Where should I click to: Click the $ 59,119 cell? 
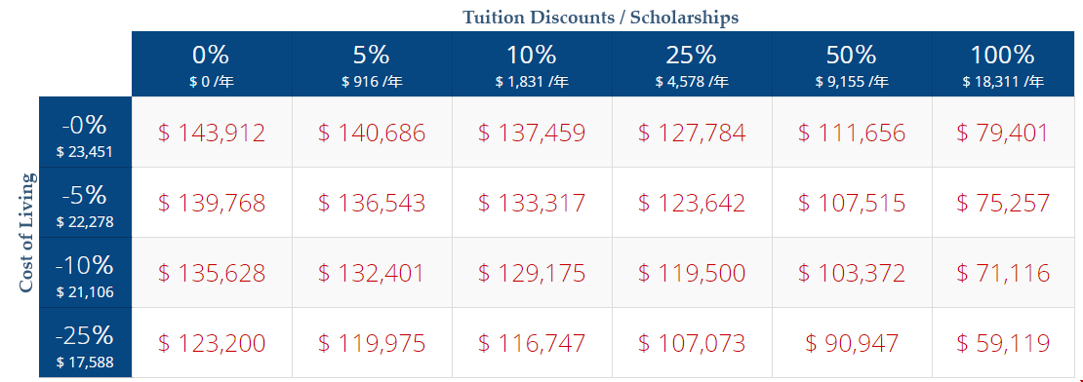point(1004,343)
